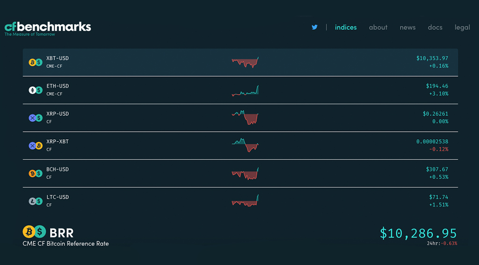Click the XRP-XBT ripple bitcoin pair icon
The width and height of the screenshot is (479, 265).
point(36,146)
